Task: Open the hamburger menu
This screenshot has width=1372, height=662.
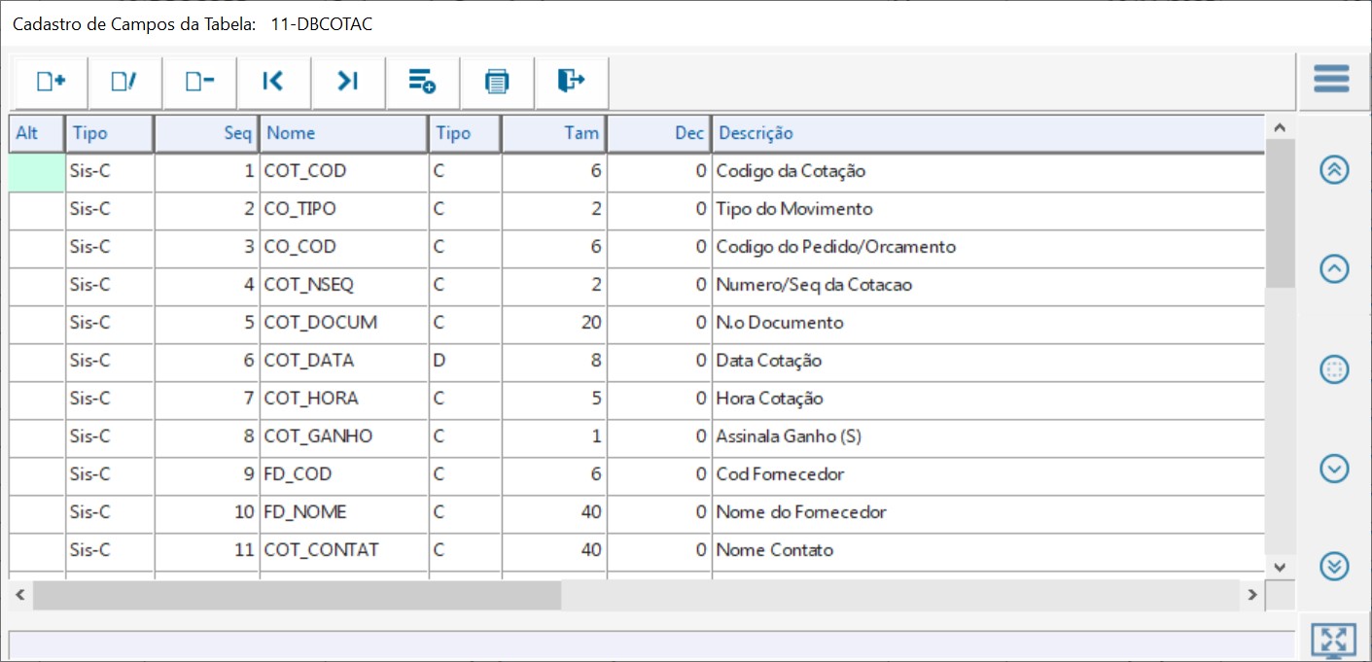Action: click(x=1331, y=79)
